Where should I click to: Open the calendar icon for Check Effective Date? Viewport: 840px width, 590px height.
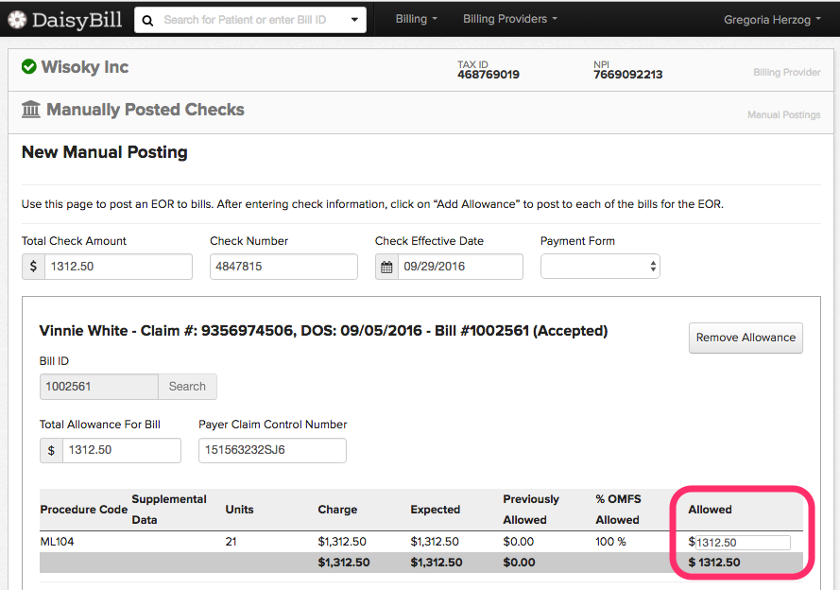pyautogui.click(x=386, y=267)
